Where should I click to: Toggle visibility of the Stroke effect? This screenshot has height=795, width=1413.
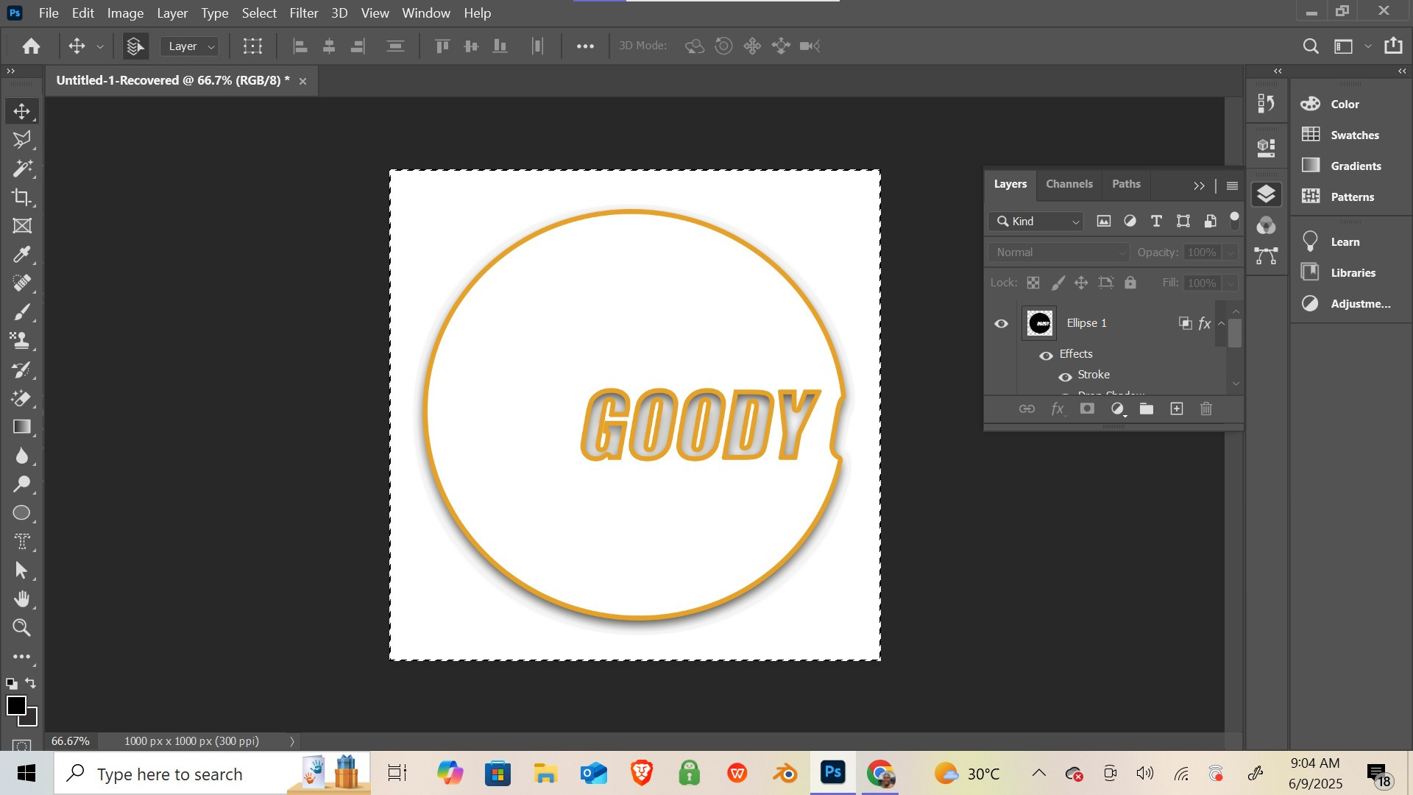[x=1065, y=377]
